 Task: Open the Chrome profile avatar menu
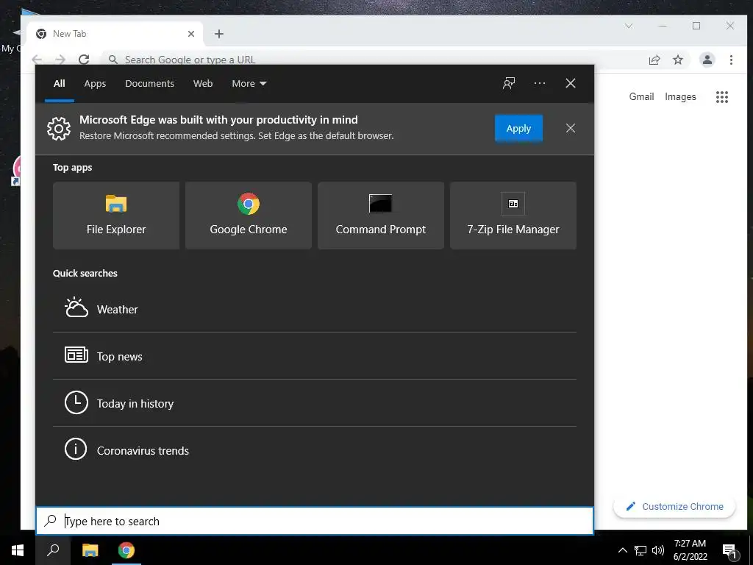[x=707, y=60]
